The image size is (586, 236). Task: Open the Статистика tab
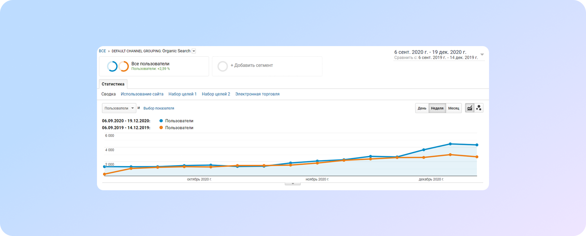[x=113, y=84]
